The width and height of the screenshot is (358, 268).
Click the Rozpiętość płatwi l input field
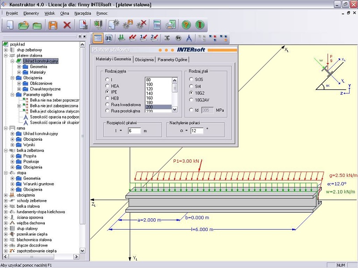pyautogui.click(x=134, y=131)
